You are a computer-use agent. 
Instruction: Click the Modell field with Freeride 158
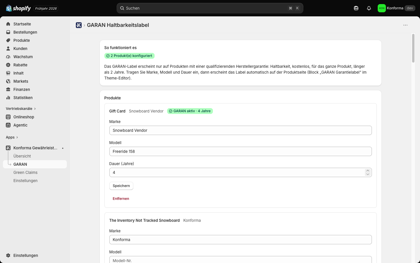tap(241, 151)
